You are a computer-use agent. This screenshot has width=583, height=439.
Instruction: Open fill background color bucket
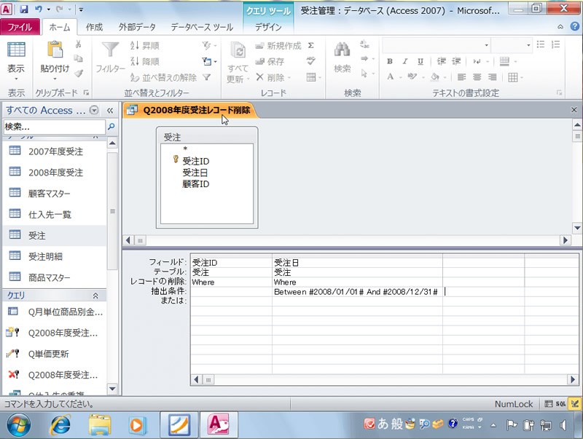coord(434,77)
